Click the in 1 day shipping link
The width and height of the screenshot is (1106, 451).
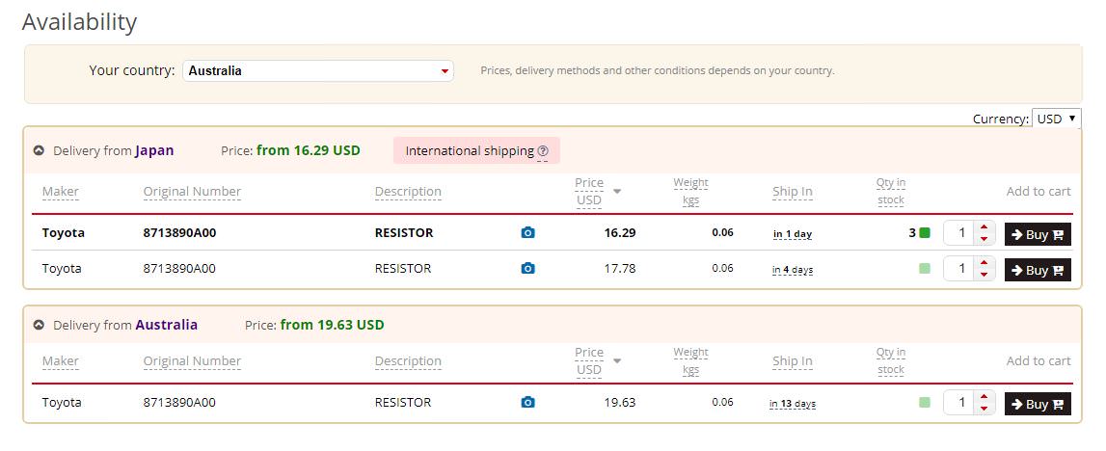coord(793,234)
